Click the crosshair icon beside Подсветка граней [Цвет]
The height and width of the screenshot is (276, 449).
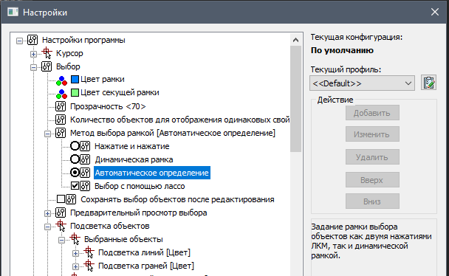[89, 266]
